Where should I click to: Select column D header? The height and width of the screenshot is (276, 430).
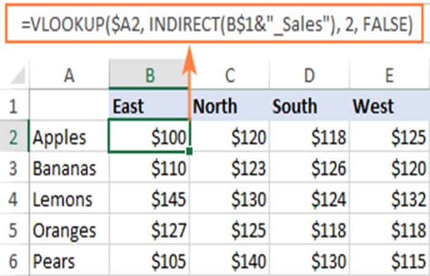(308, 75)
